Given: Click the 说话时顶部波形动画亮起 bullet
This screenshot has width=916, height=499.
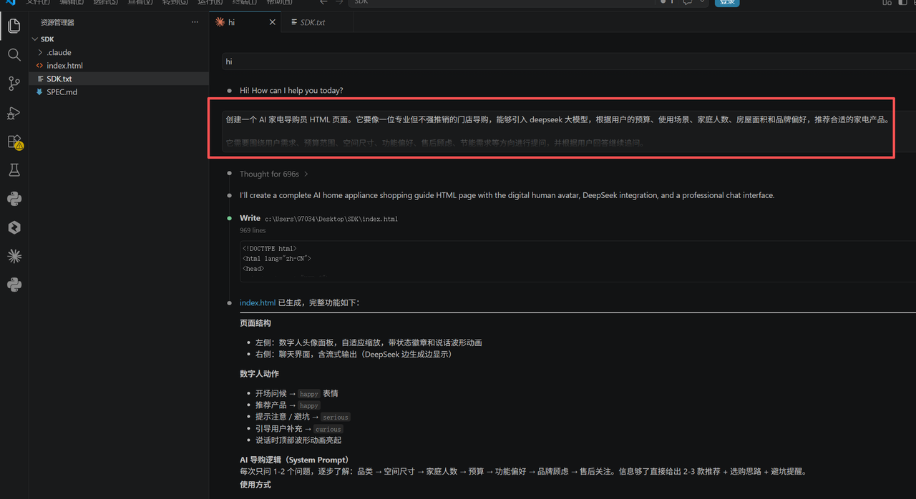Looking at the screenshot, I should (x=298, y=440).
